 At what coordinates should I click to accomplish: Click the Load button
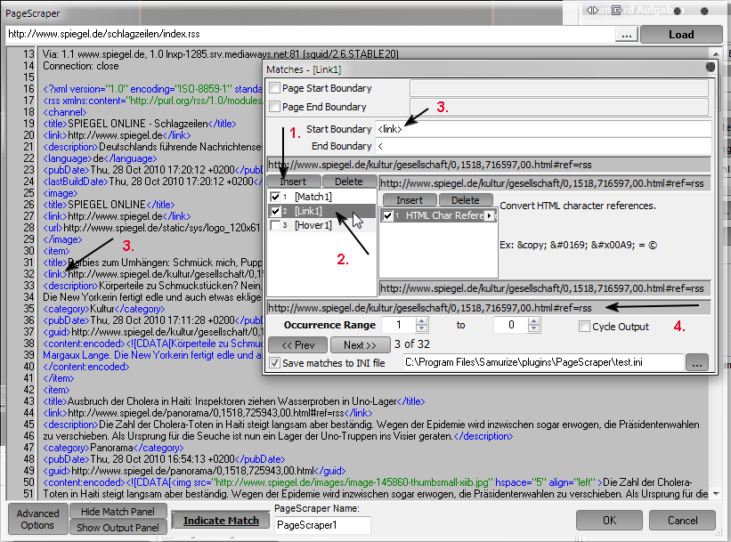tap(680, 35)
